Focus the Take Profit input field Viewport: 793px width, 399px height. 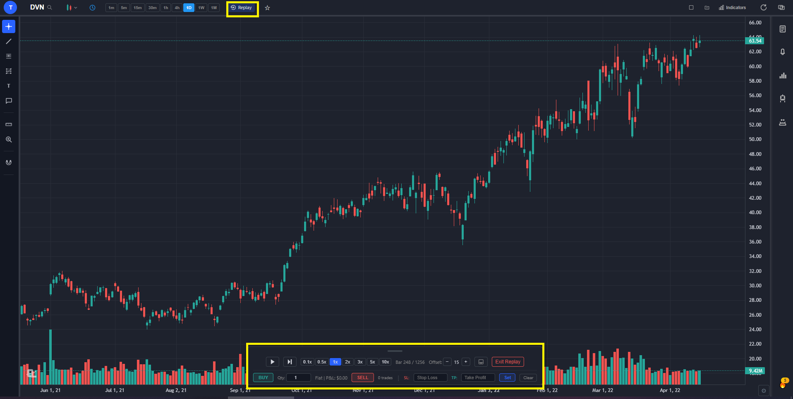point(478,377)
